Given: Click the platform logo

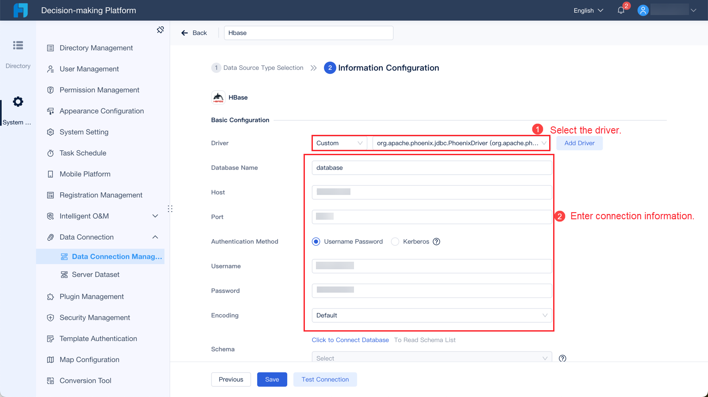Looking at the screenshot, I should [x=21, y=10].
